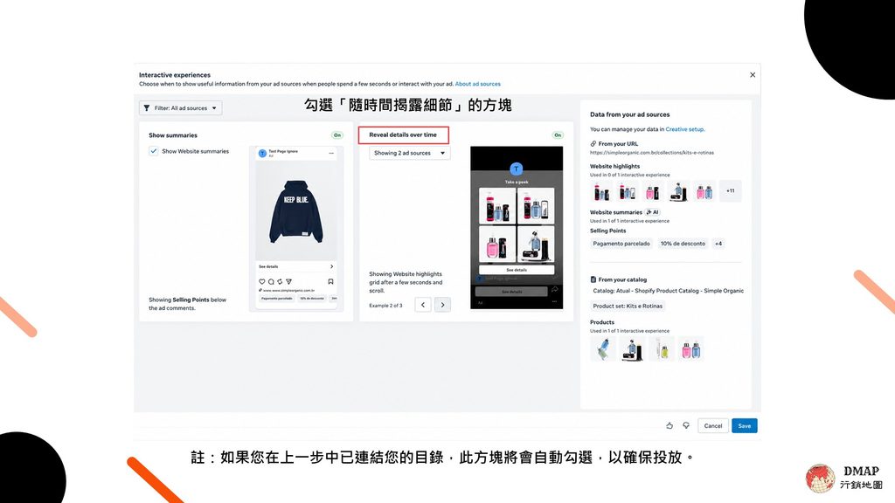Open the Filter: All ad sources dropdown
The height and width of the screenshot is (503, 895).
pyautogui.click(x=180, y=107)
